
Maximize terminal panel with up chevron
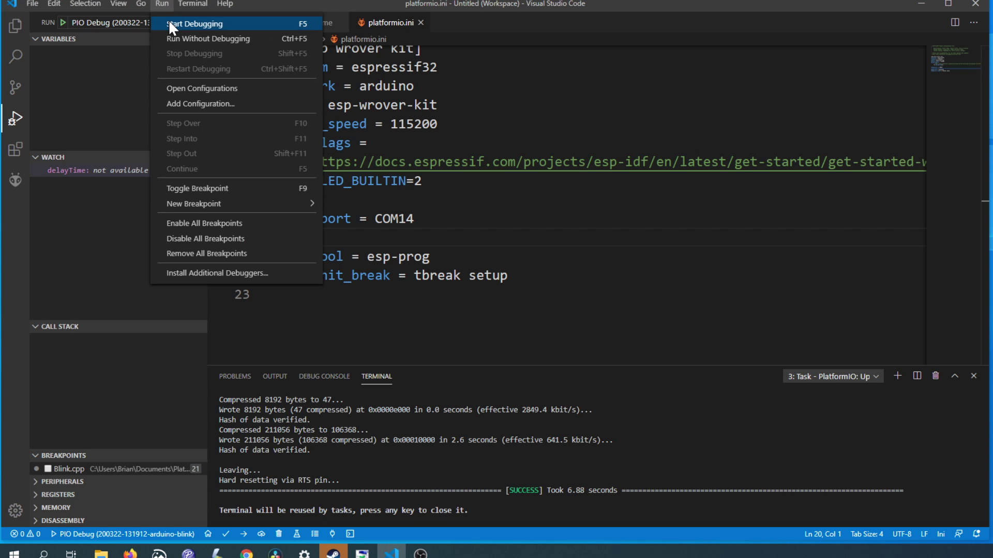[955, 376]
